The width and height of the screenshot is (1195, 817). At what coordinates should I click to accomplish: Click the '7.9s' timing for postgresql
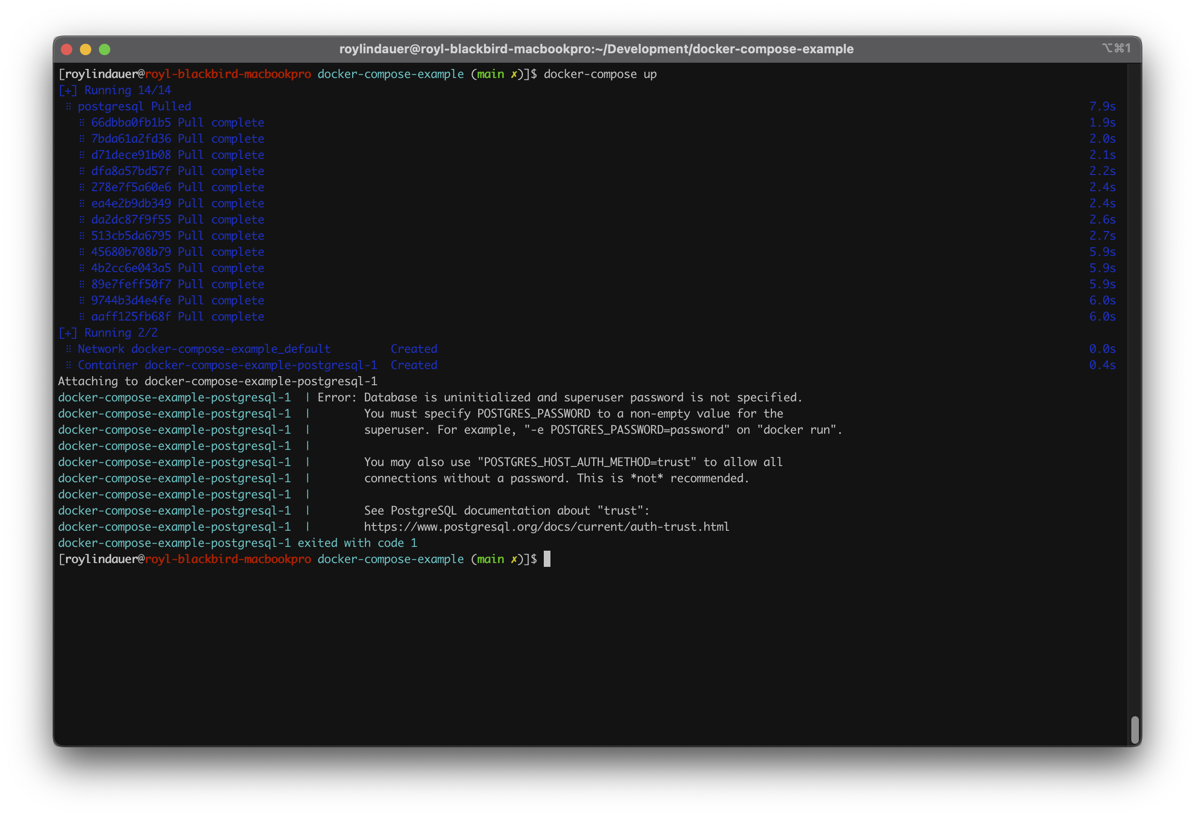[1102, 107]
